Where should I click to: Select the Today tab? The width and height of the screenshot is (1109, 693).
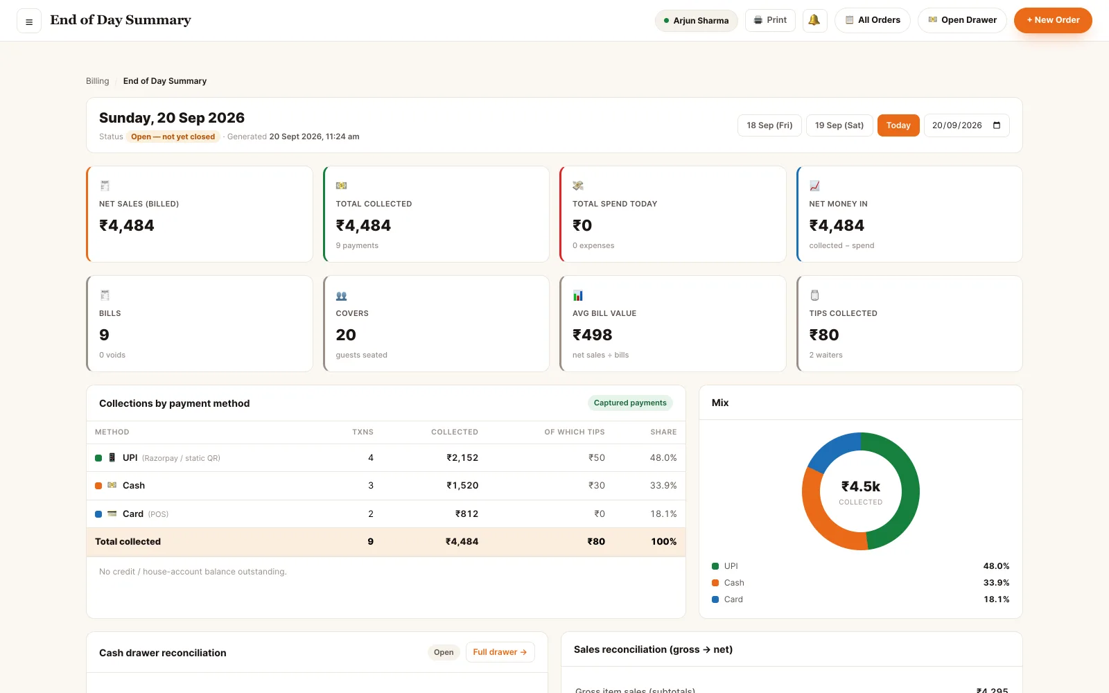pos(898,125)
